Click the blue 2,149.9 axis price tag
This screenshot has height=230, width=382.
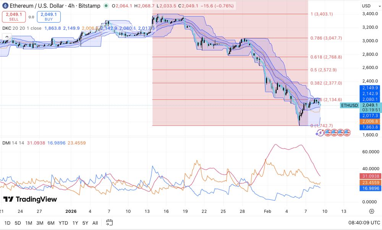pos(370,88)
